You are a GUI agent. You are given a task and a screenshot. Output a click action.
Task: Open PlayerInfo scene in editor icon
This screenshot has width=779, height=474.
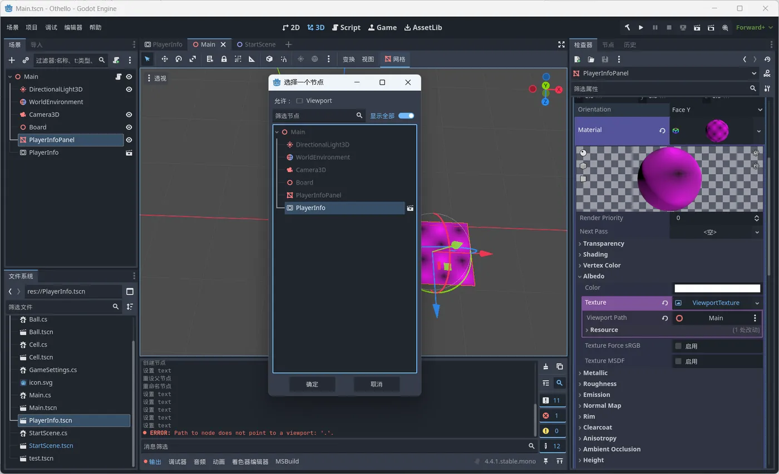point(129,152)
